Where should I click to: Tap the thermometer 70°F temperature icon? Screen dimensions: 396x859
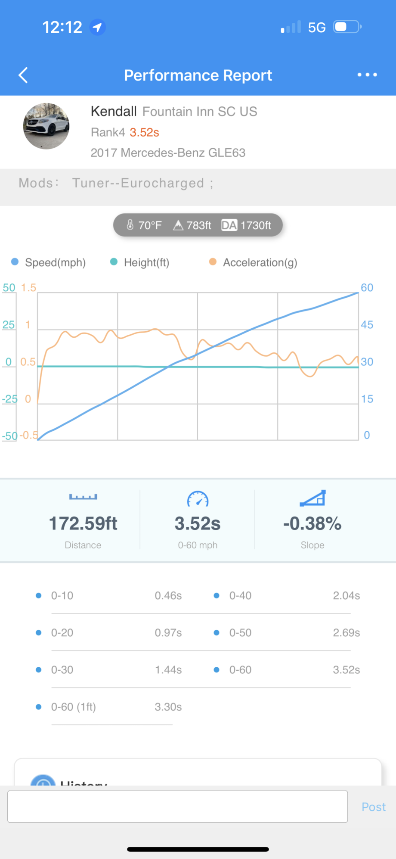click(x=130, y=225)
